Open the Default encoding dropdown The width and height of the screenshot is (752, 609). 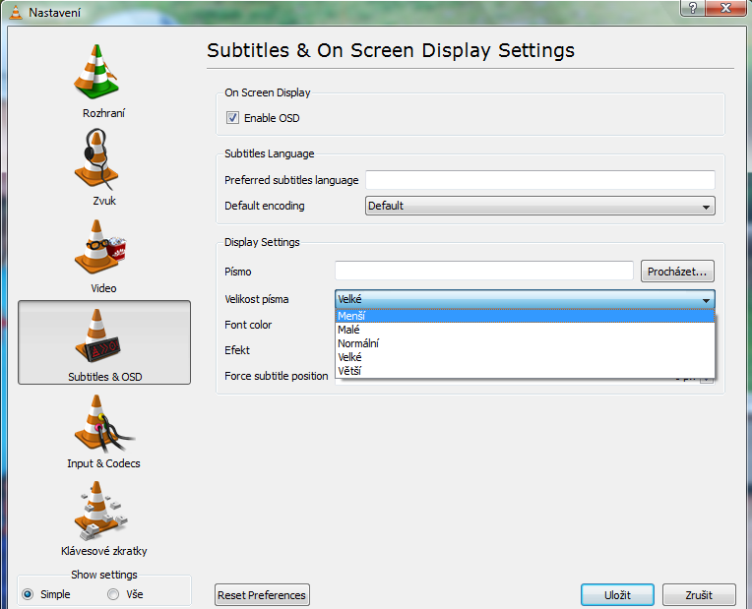[x=540, y=206]
